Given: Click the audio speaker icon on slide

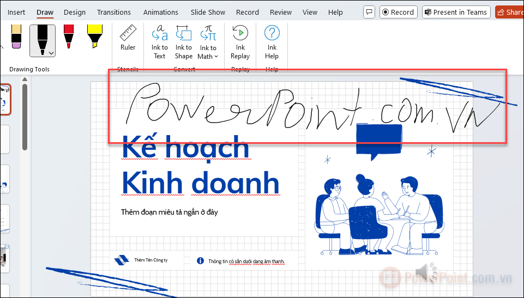Looking at the screenshot, I should tap(426, 272).
